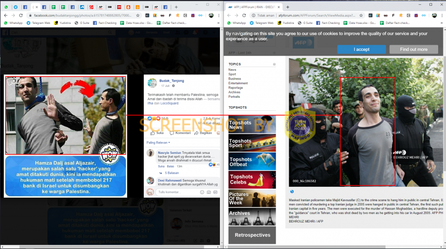Open Pictures Of the Week thumbnail
Image resolution: width=446 pixels, height=249 pixels.
252,198
